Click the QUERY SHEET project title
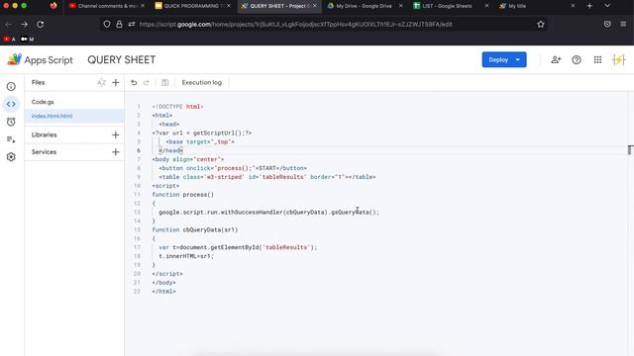 tap(121, 59)
